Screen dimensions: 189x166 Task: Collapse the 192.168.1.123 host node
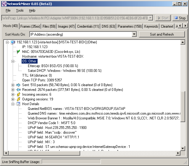pyautogui.click(x=7, y=42)
